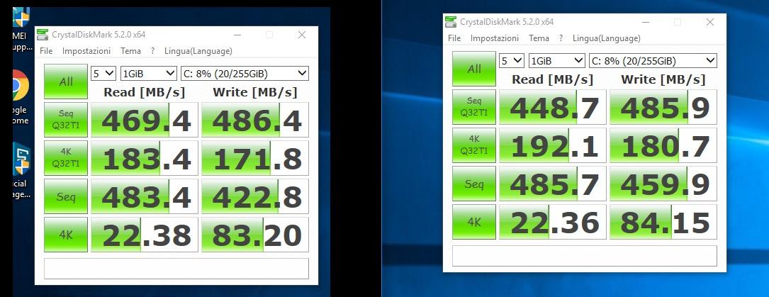The height and width of the screenshot is (297, 769).
Task: Open Lingua(Language) menu in left window
Action: click(x=198, y=51)
